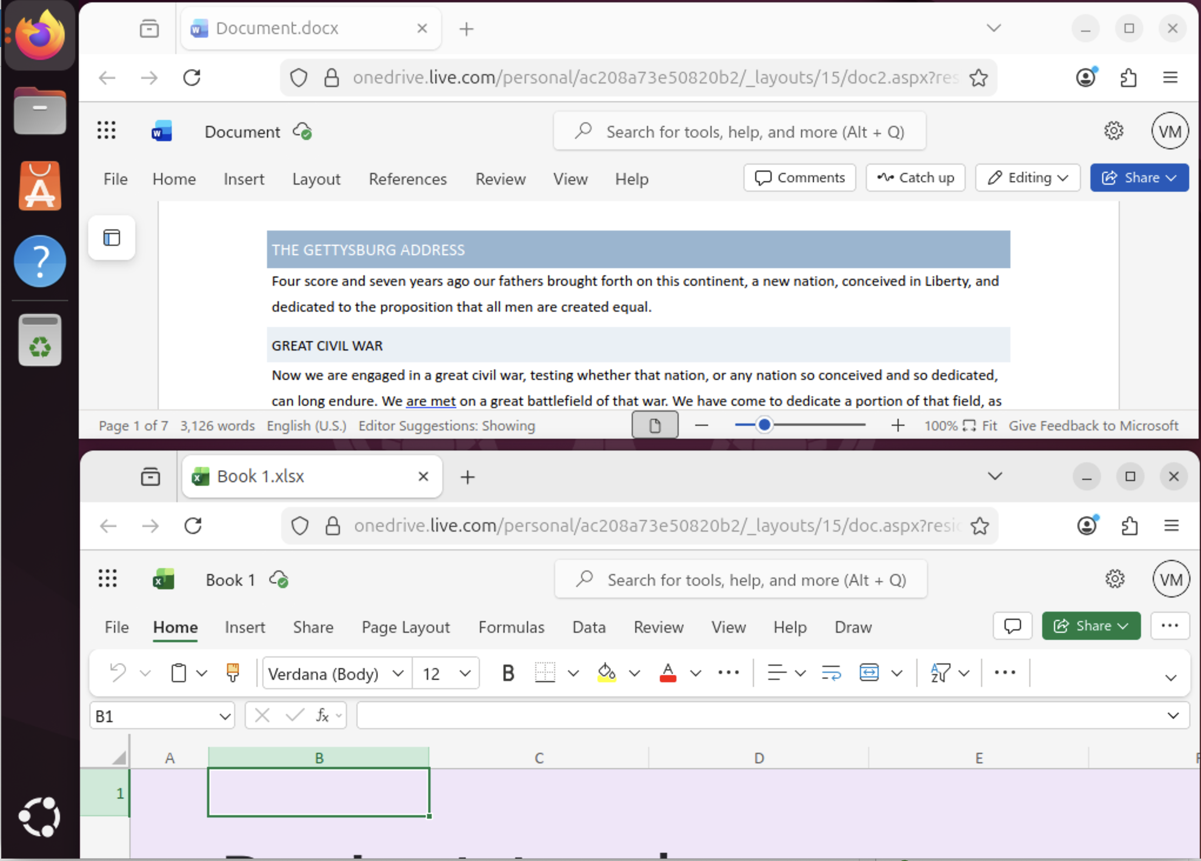Viewport: 1201px width, 861px height.
Task: Bookmark the Document.docx page with star
Action: point(979,78)
